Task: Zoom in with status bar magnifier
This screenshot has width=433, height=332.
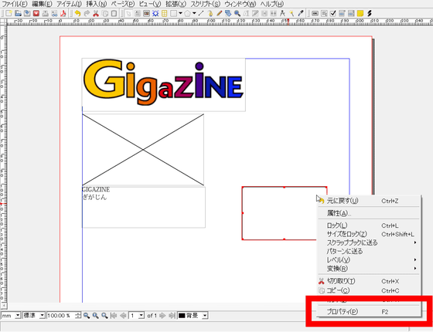Action: point(104,315)
